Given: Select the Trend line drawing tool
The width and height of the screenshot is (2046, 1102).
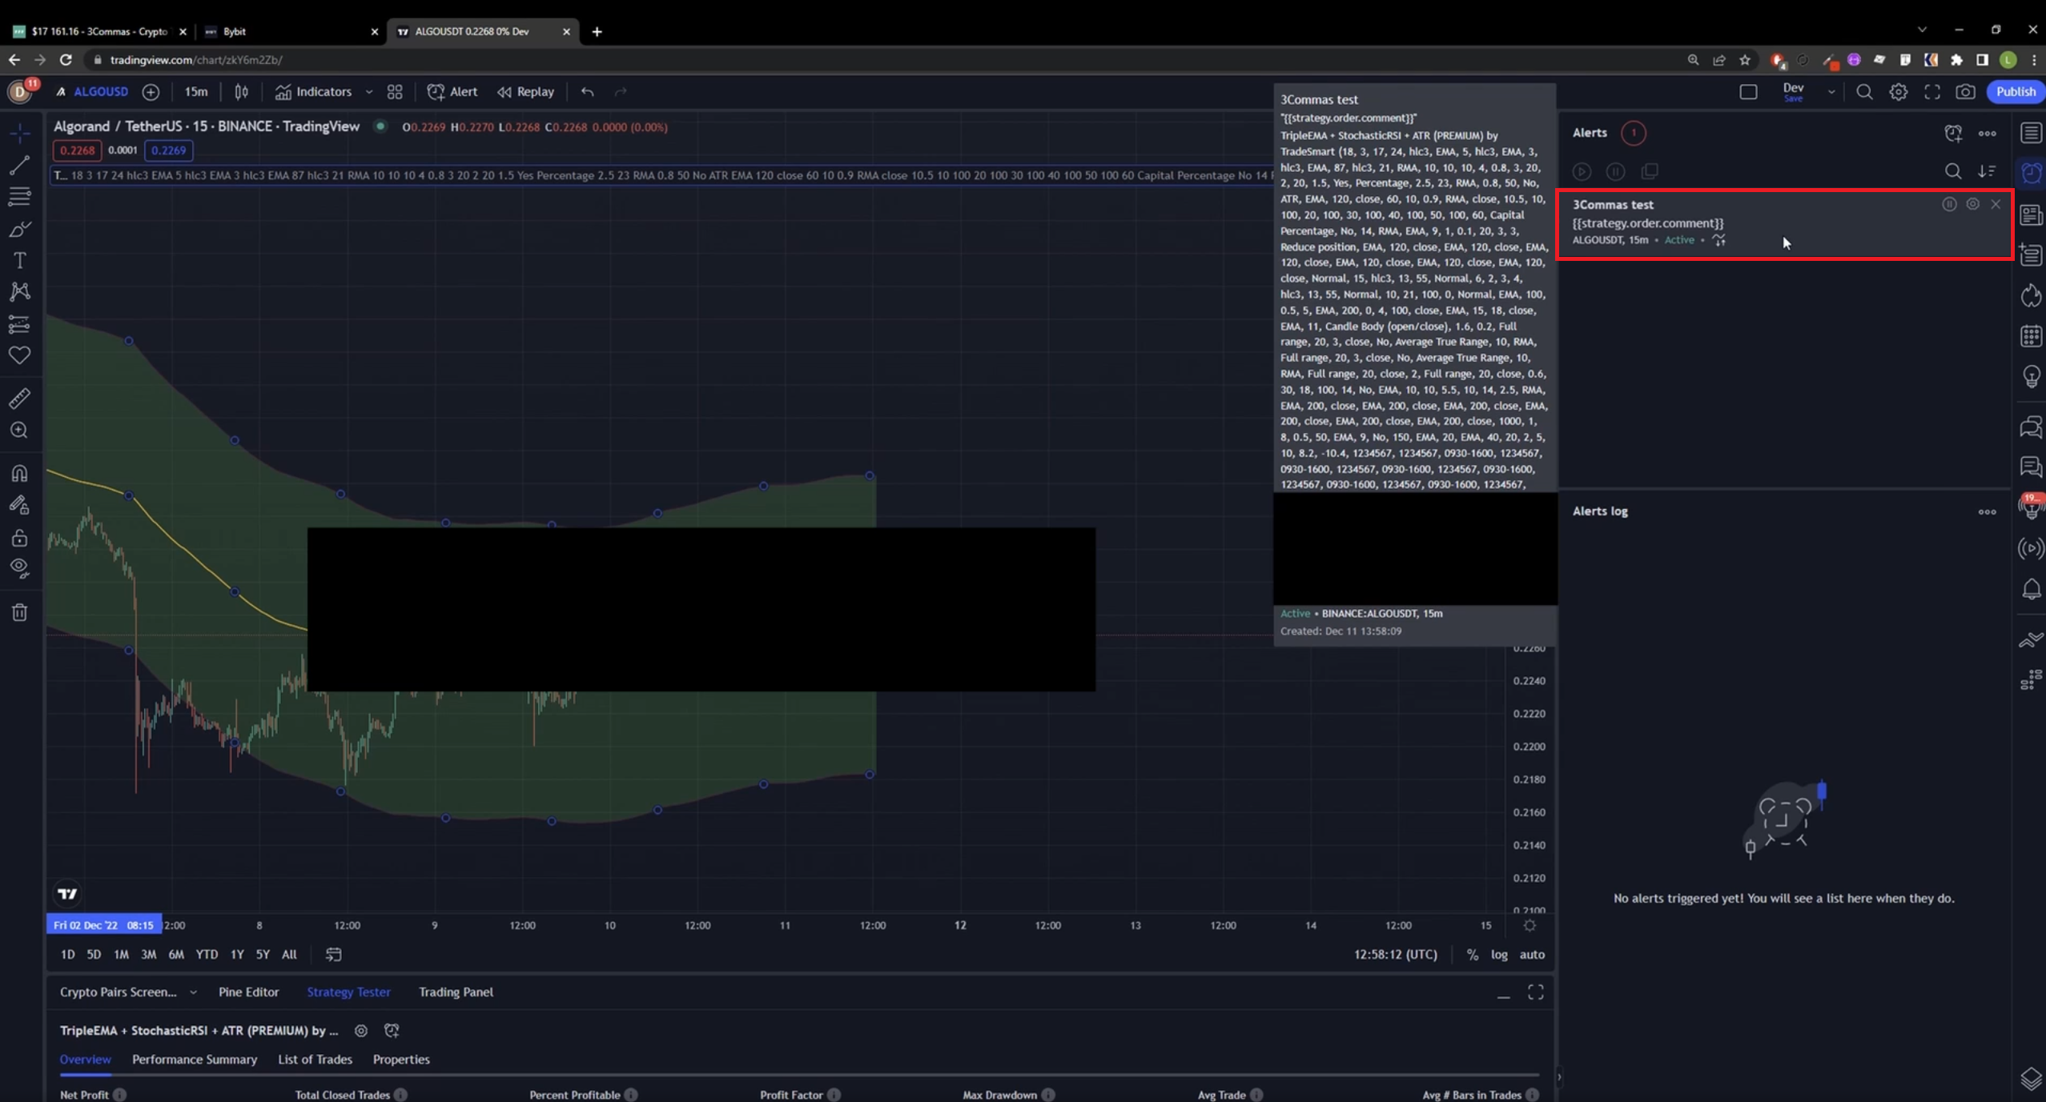Looking at the screenshot, I should point(19,165).
